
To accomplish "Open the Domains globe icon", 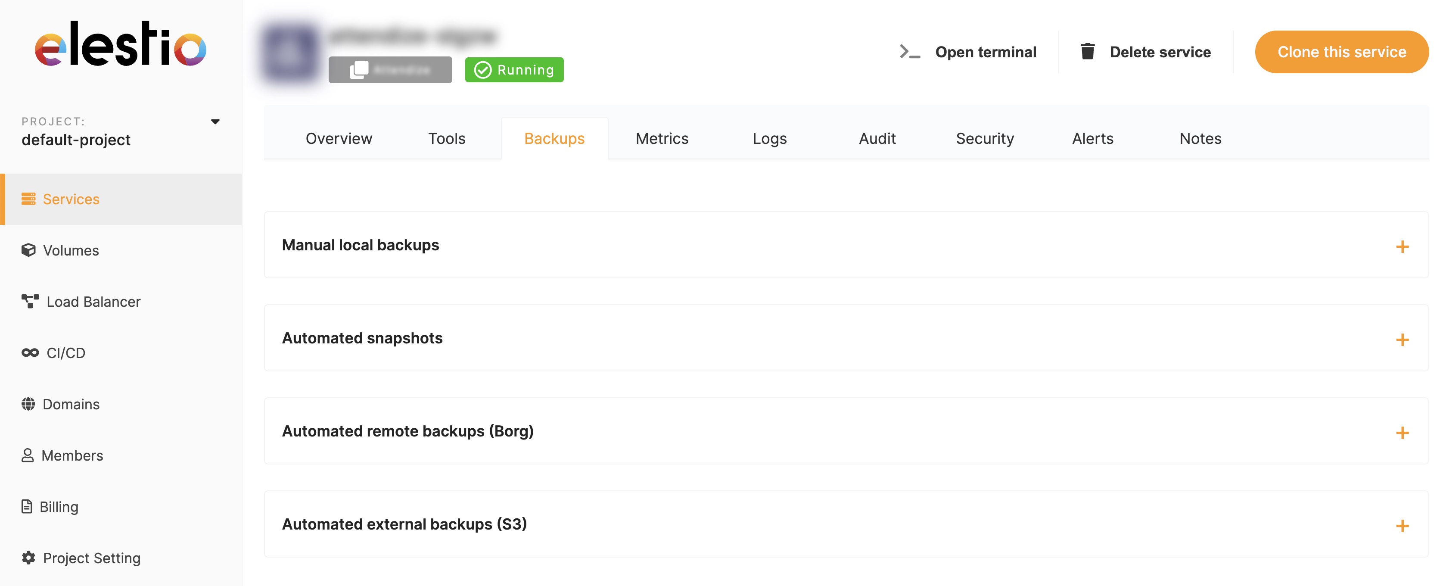I will 29,403.
